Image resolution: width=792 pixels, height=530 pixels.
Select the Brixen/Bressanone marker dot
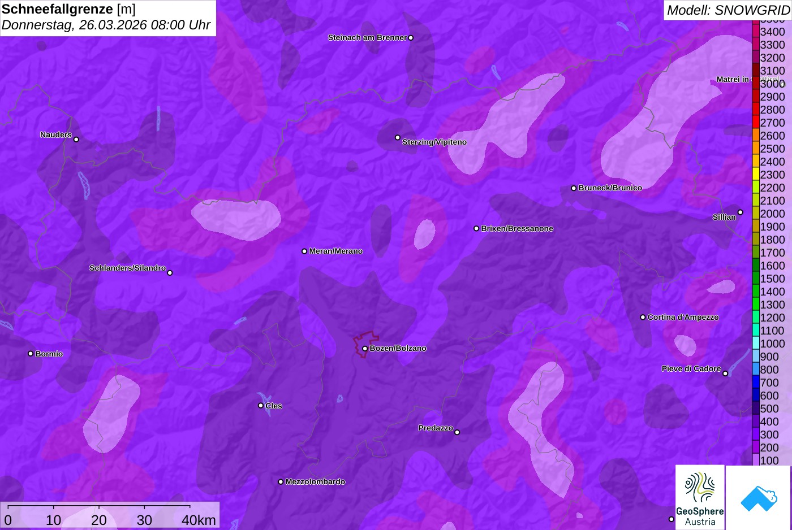coord(476,229)
